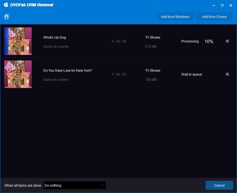This screenshot has height=193, width=237.
Task: Click Add from Windows button
Action: click(175, 17)
